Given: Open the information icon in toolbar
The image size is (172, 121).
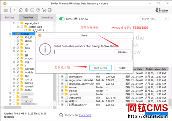Looking at the screenshot, I should (x=32, y=10).
